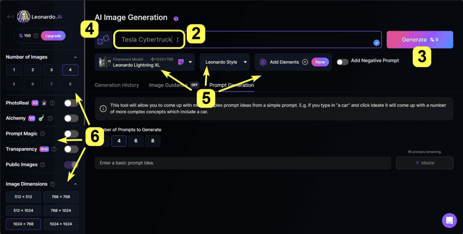Choose the 512 × 1024 dimension

[x=24, y=211]
